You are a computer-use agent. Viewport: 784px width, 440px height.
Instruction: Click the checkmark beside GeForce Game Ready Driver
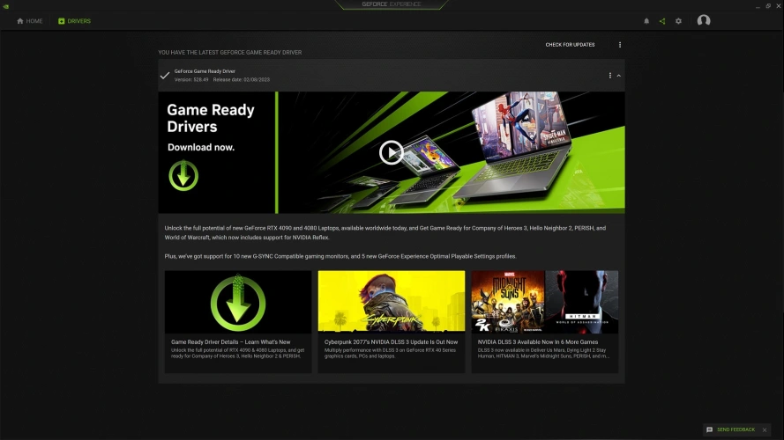164,76
